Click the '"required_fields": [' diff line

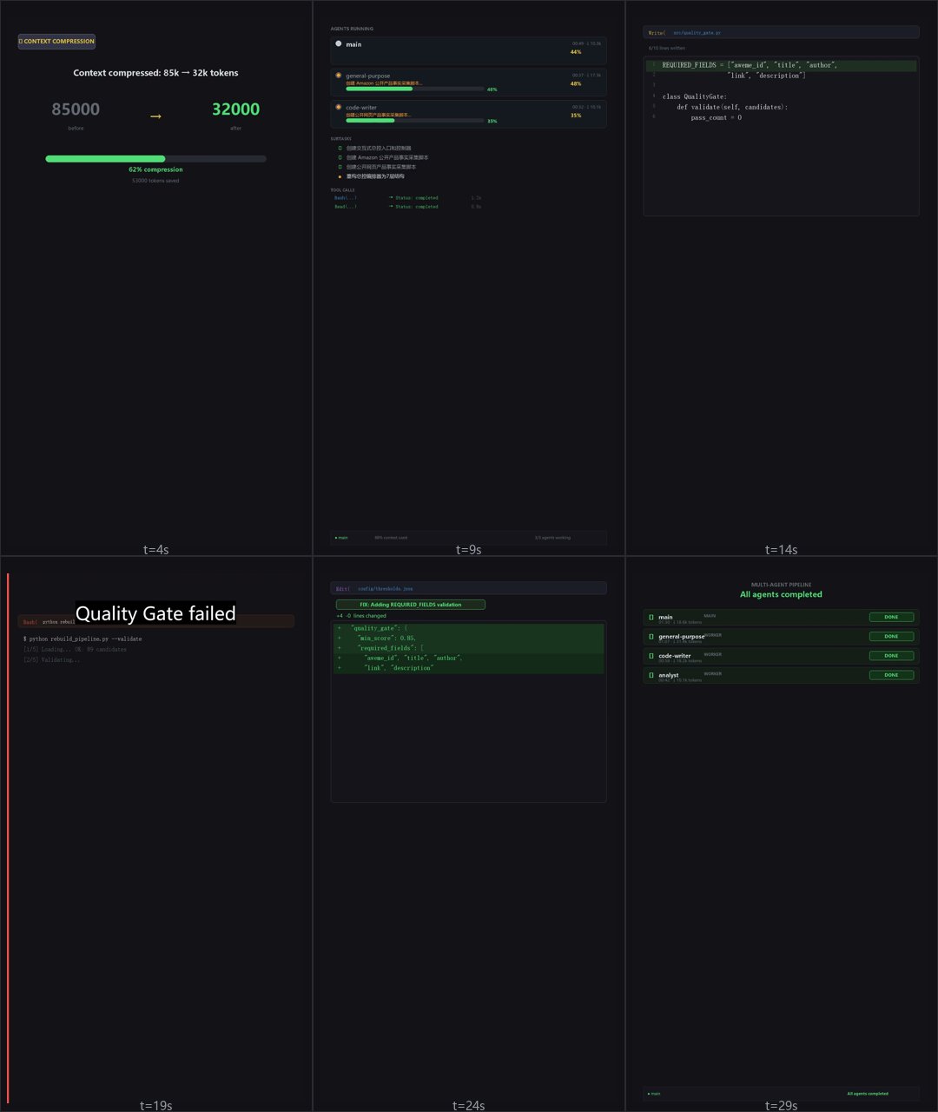tap(468, 648)
